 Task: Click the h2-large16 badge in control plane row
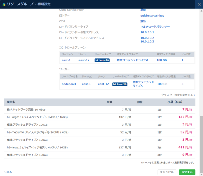(x=102, y=60)
